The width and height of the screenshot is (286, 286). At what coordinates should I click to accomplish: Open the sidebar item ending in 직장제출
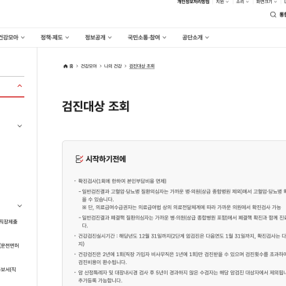click(9, 222)
